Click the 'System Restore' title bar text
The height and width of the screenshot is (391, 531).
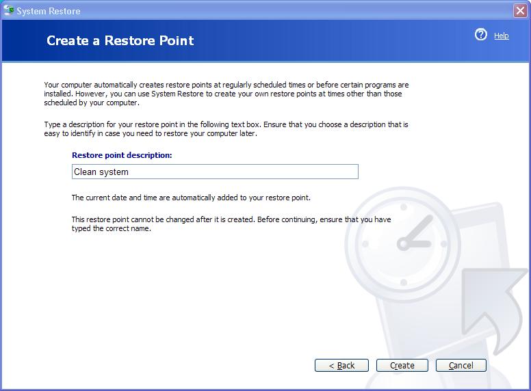[x=49, y=11]
